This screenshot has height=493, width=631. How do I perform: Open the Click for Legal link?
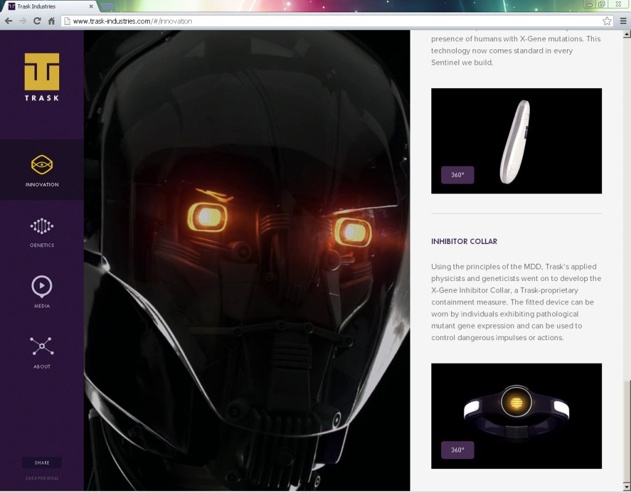tap(42, 478)
